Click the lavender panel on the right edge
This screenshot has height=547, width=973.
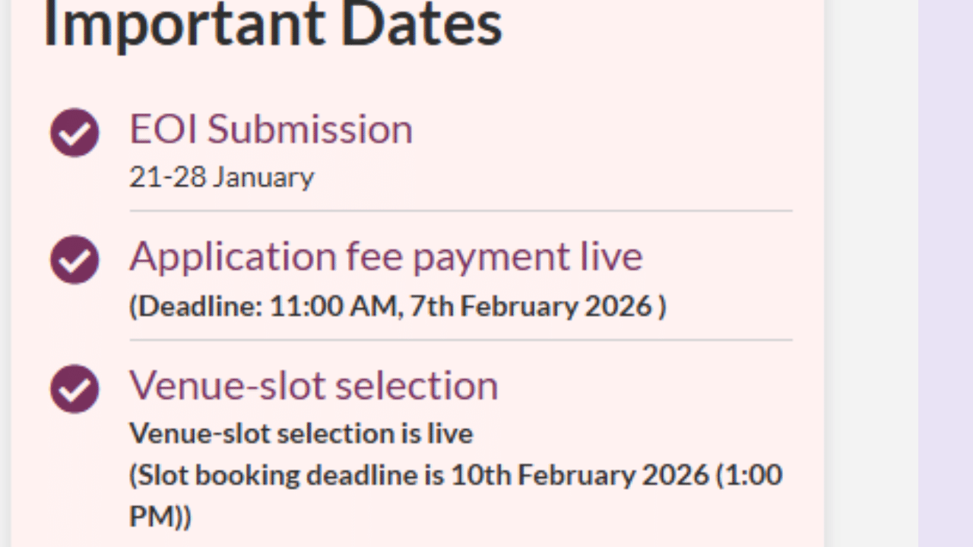click(x=945, y=273)
